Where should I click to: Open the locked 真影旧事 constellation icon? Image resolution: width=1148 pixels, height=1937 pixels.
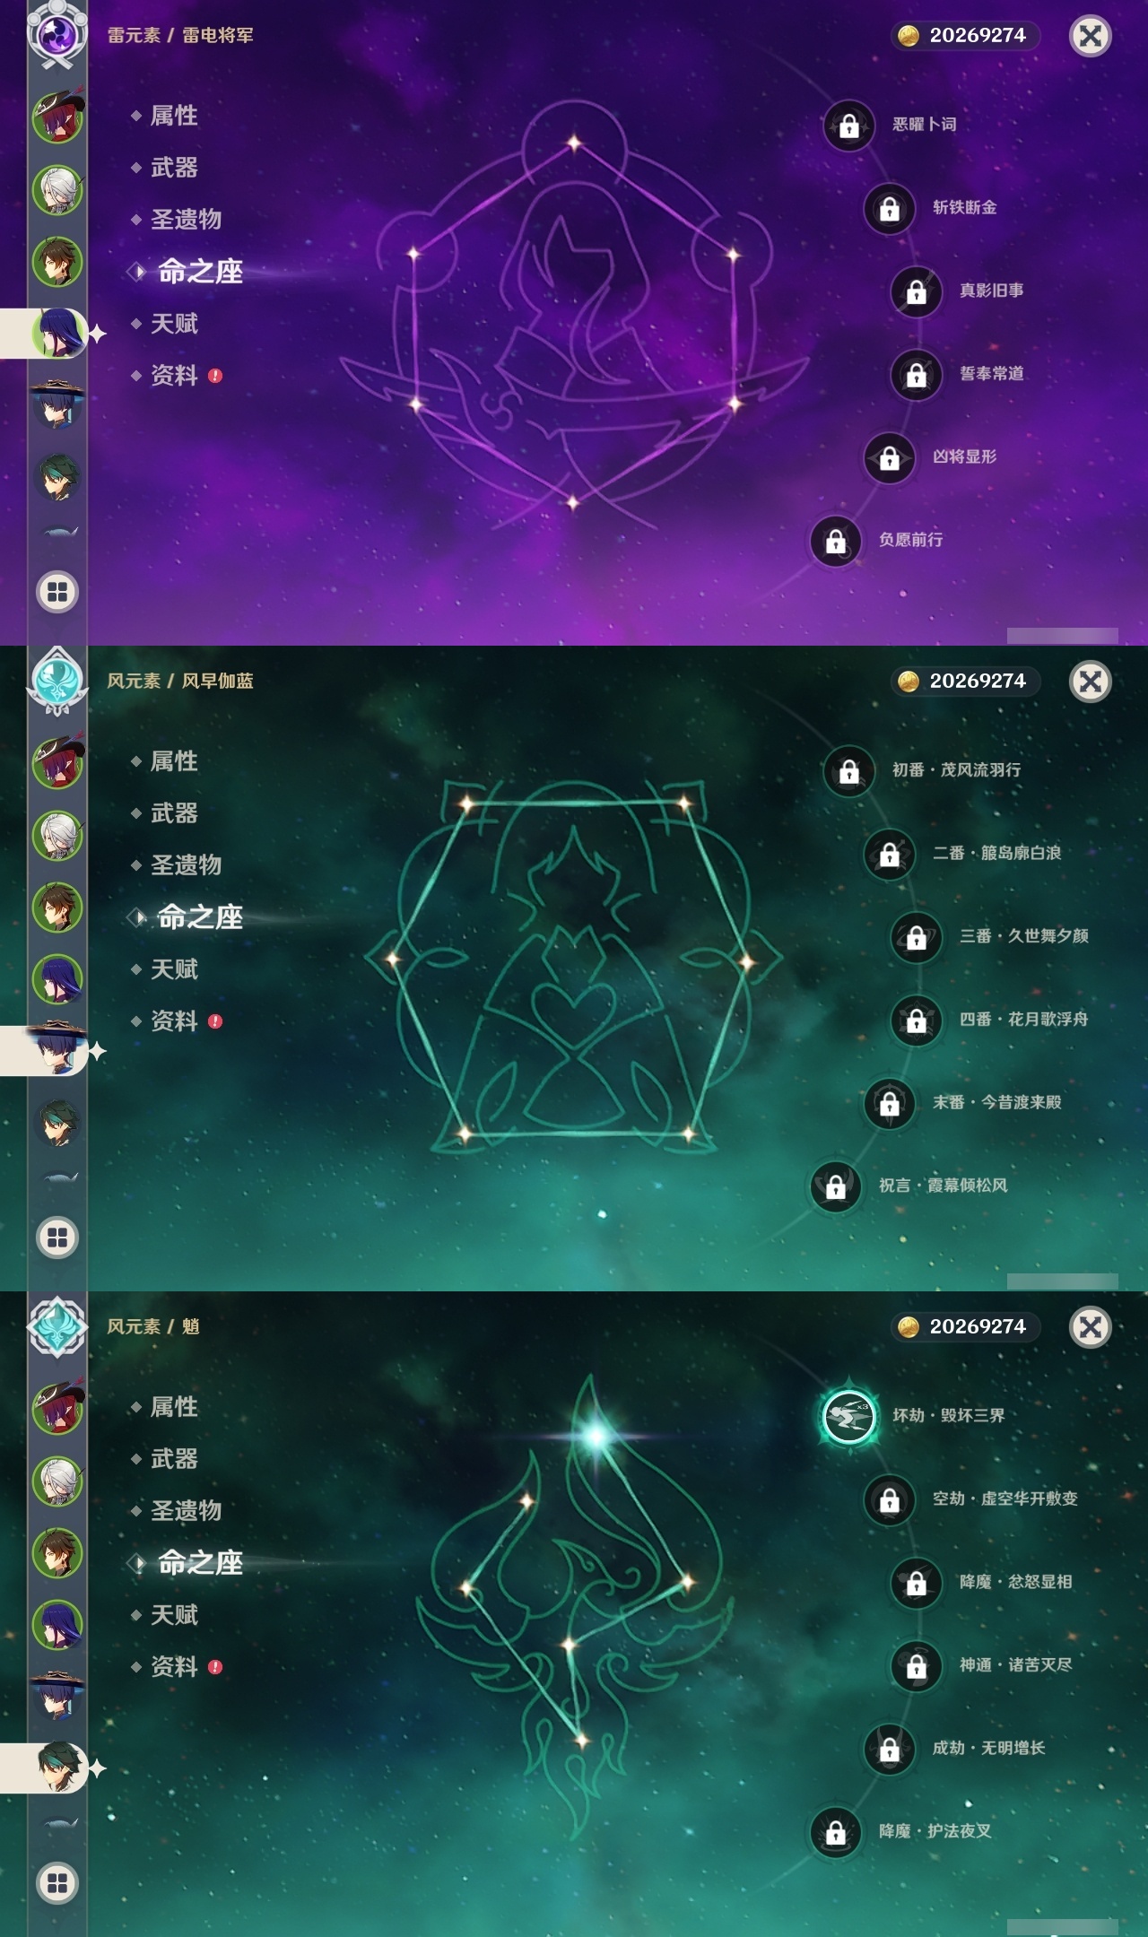pyautogui.click(x=916, y=292)
